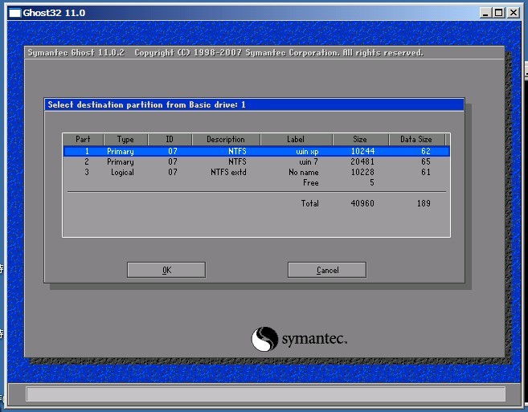Select partition 1 labeled win xp
The height and width of the screenshot is (412, 528).
click(x=256, y=151)
